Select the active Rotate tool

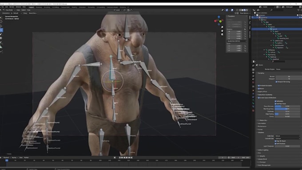tap(1, 30)
